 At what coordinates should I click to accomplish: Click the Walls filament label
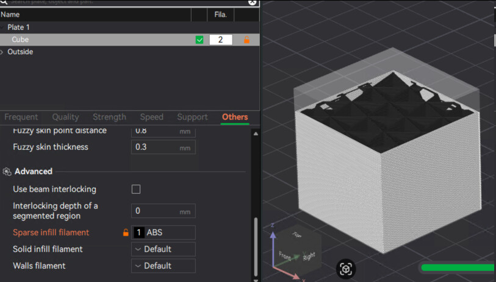[39, 266]
